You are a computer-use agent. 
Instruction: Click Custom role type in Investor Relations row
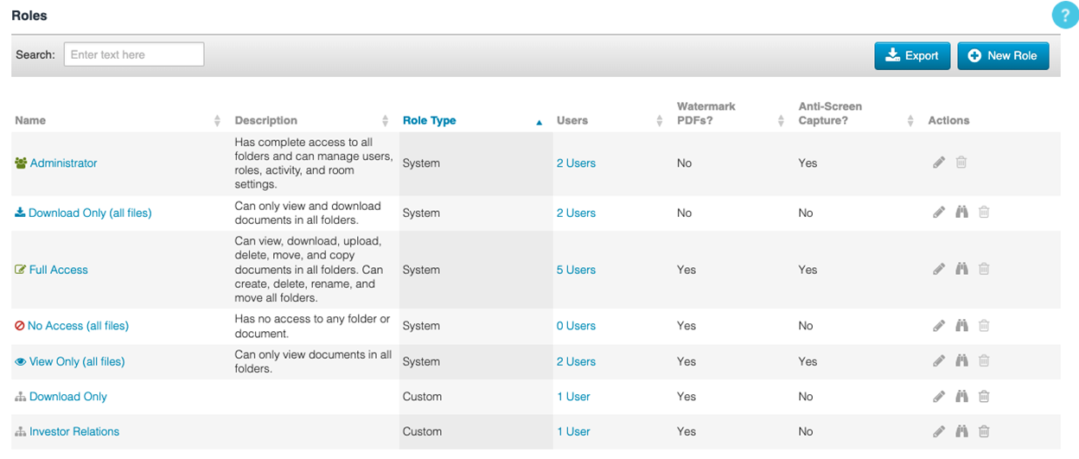point(422,431)
